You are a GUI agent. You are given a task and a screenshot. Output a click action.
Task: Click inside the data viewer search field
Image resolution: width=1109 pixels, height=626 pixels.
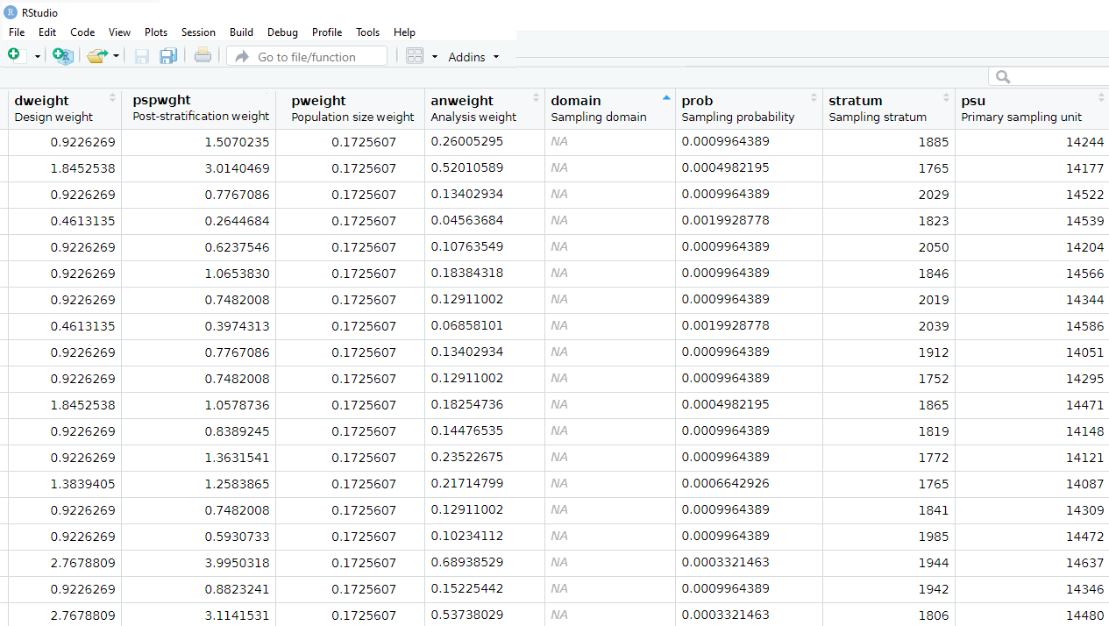click(x=1052, y=76)
